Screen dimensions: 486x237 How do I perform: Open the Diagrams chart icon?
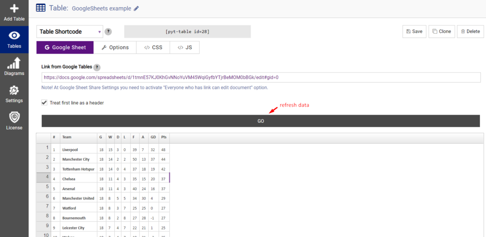[14, 63]
